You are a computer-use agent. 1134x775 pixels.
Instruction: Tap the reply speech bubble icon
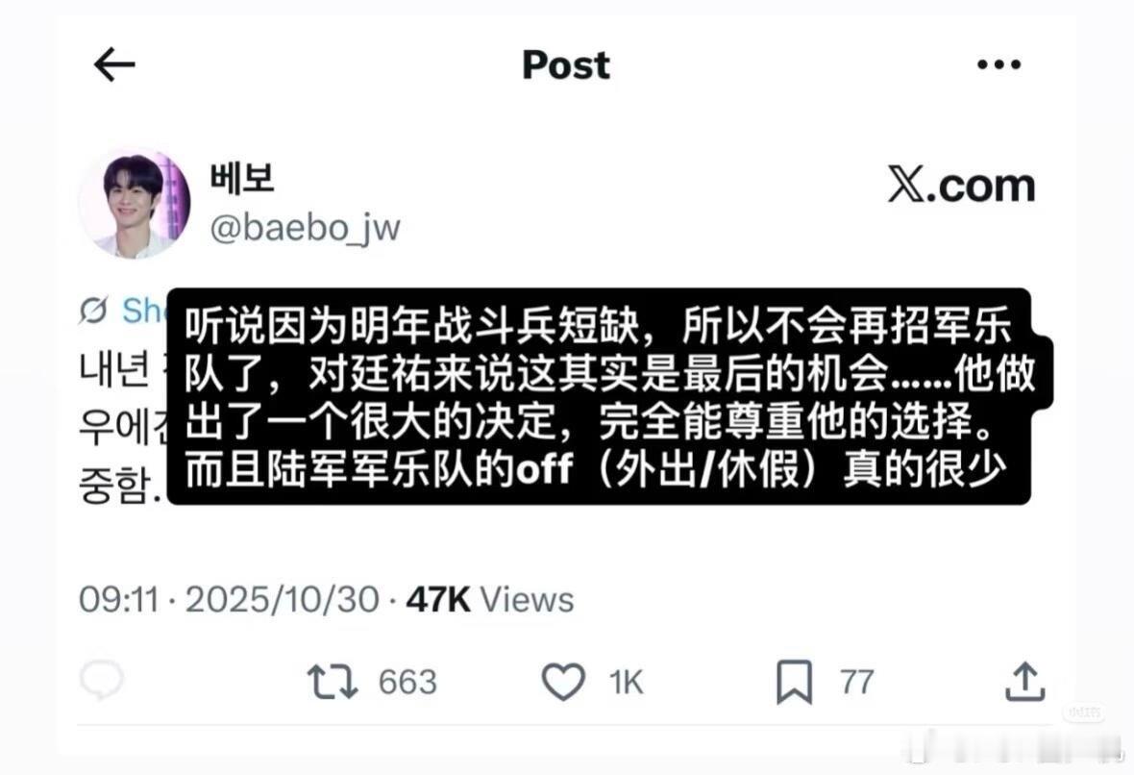click(101, 680)
